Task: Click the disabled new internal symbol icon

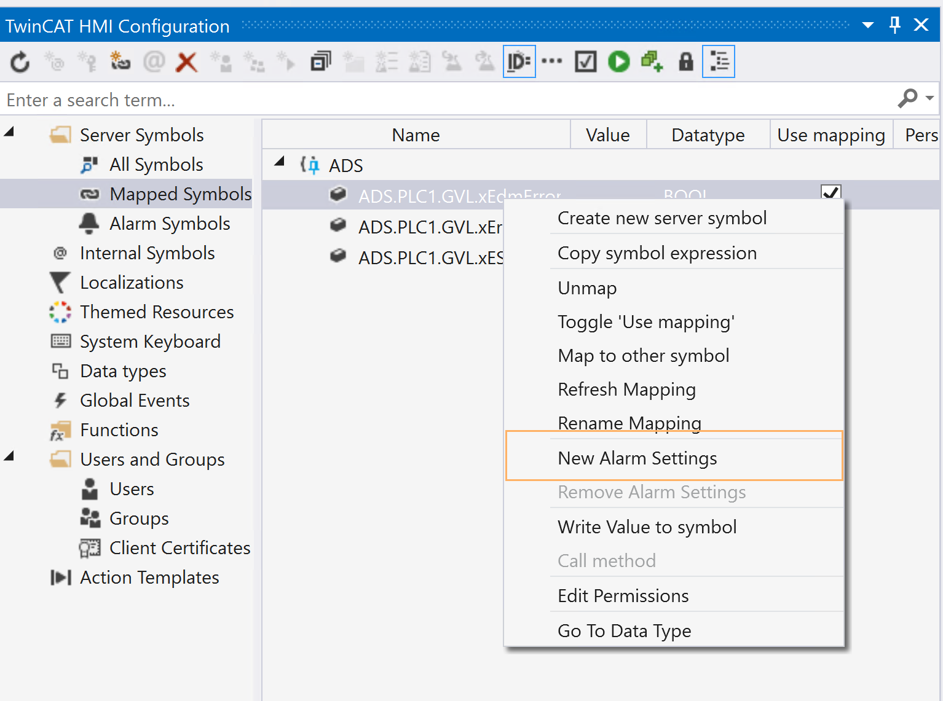Action: [x=54, y=61]
